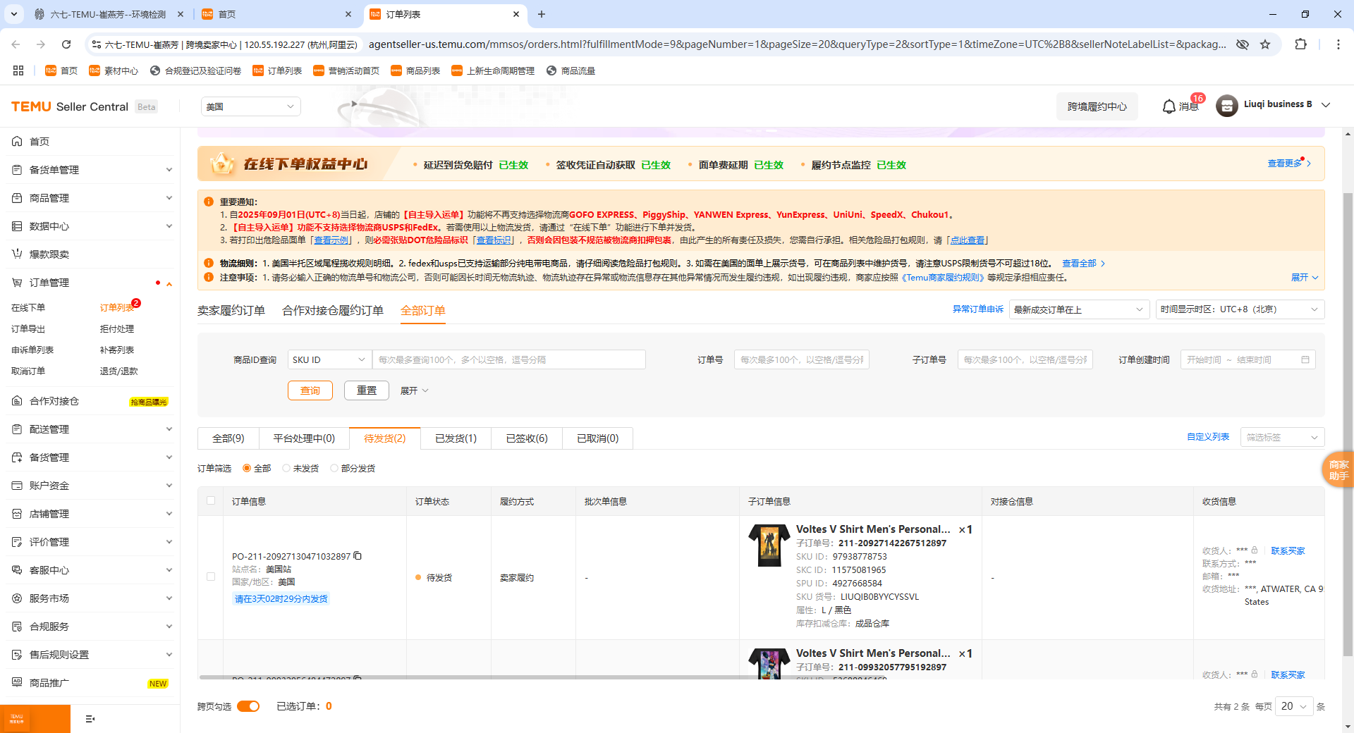Click the 查询 search button
This screenshot has height=733, width=1354.
pos(310,390)
